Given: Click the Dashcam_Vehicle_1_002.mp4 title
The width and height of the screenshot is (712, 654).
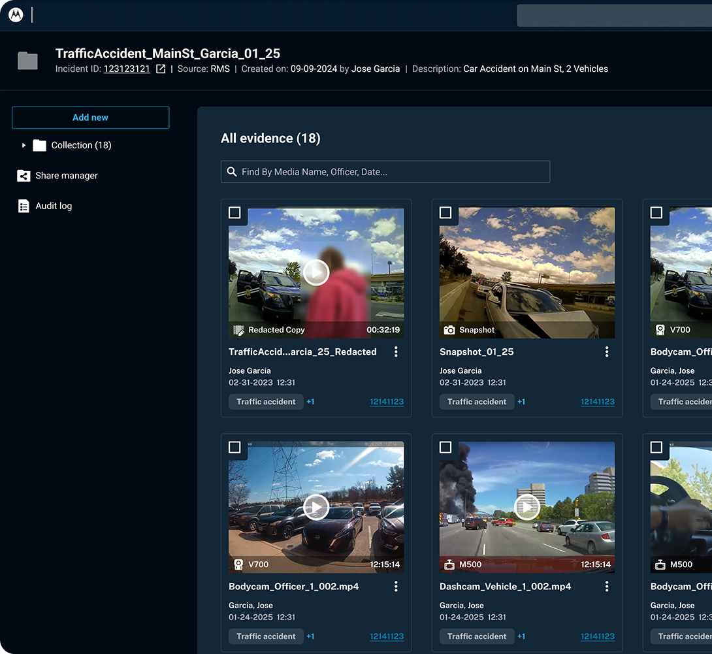Looking at the screenshot, I should (505, 587).
